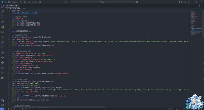The height and width of the screenshot is (110, 204).
Task: Click the Go Back navigation arrow
Action: (x=66, y=2)
